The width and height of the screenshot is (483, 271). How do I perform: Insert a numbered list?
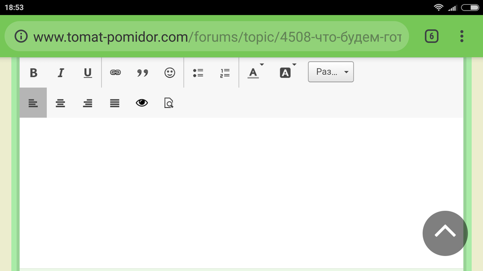[x=225, y=73]
